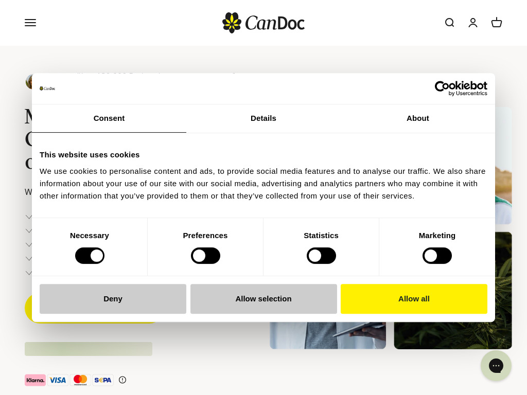Enable the Statistics cookies toggle
The height and width of the screenshot is (395, 527).
pos(321,256)
